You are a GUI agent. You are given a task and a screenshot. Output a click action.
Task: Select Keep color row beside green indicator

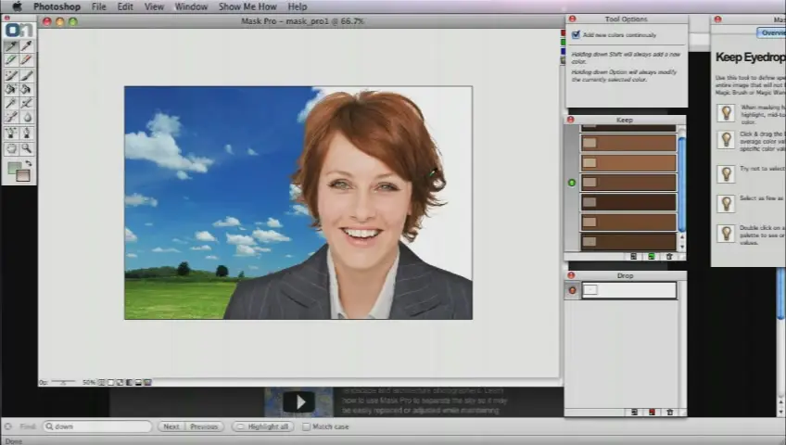coord(628,183)
